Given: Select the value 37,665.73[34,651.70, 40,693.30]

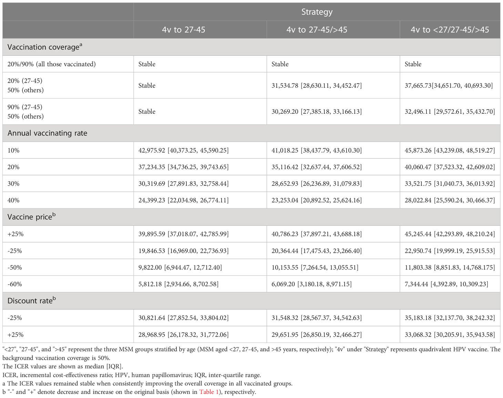Looking at the screenshot, I should point(449,85).
